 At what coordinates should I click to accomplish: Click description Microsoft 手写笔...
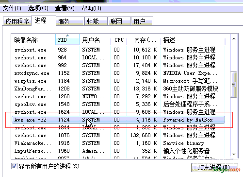pos(190,81)
